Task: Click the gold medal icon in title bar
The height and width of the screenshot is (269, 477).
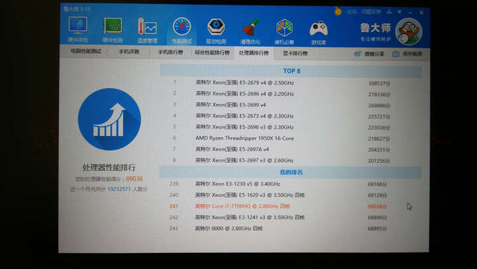Action: 338,11
